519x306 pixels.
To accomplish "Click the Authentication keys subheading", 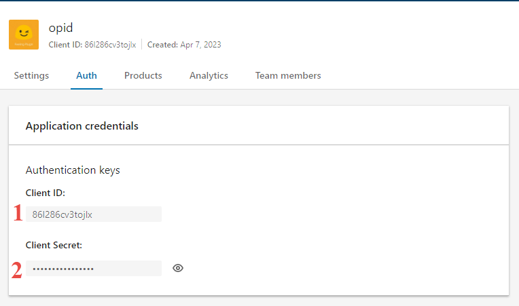I will [73, 170].
